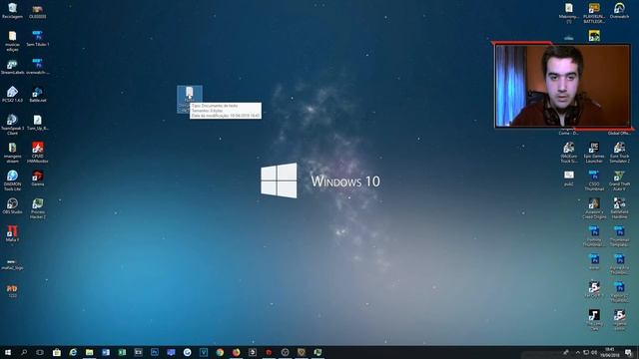Launch DAEMON Tools Lite shortcut
Image resolution: width=639 pixels, height=359 pixels.
point(12,180)
